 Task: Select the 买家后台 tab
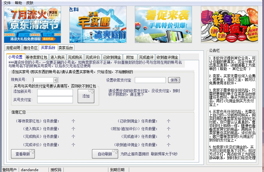coord(48,47)
